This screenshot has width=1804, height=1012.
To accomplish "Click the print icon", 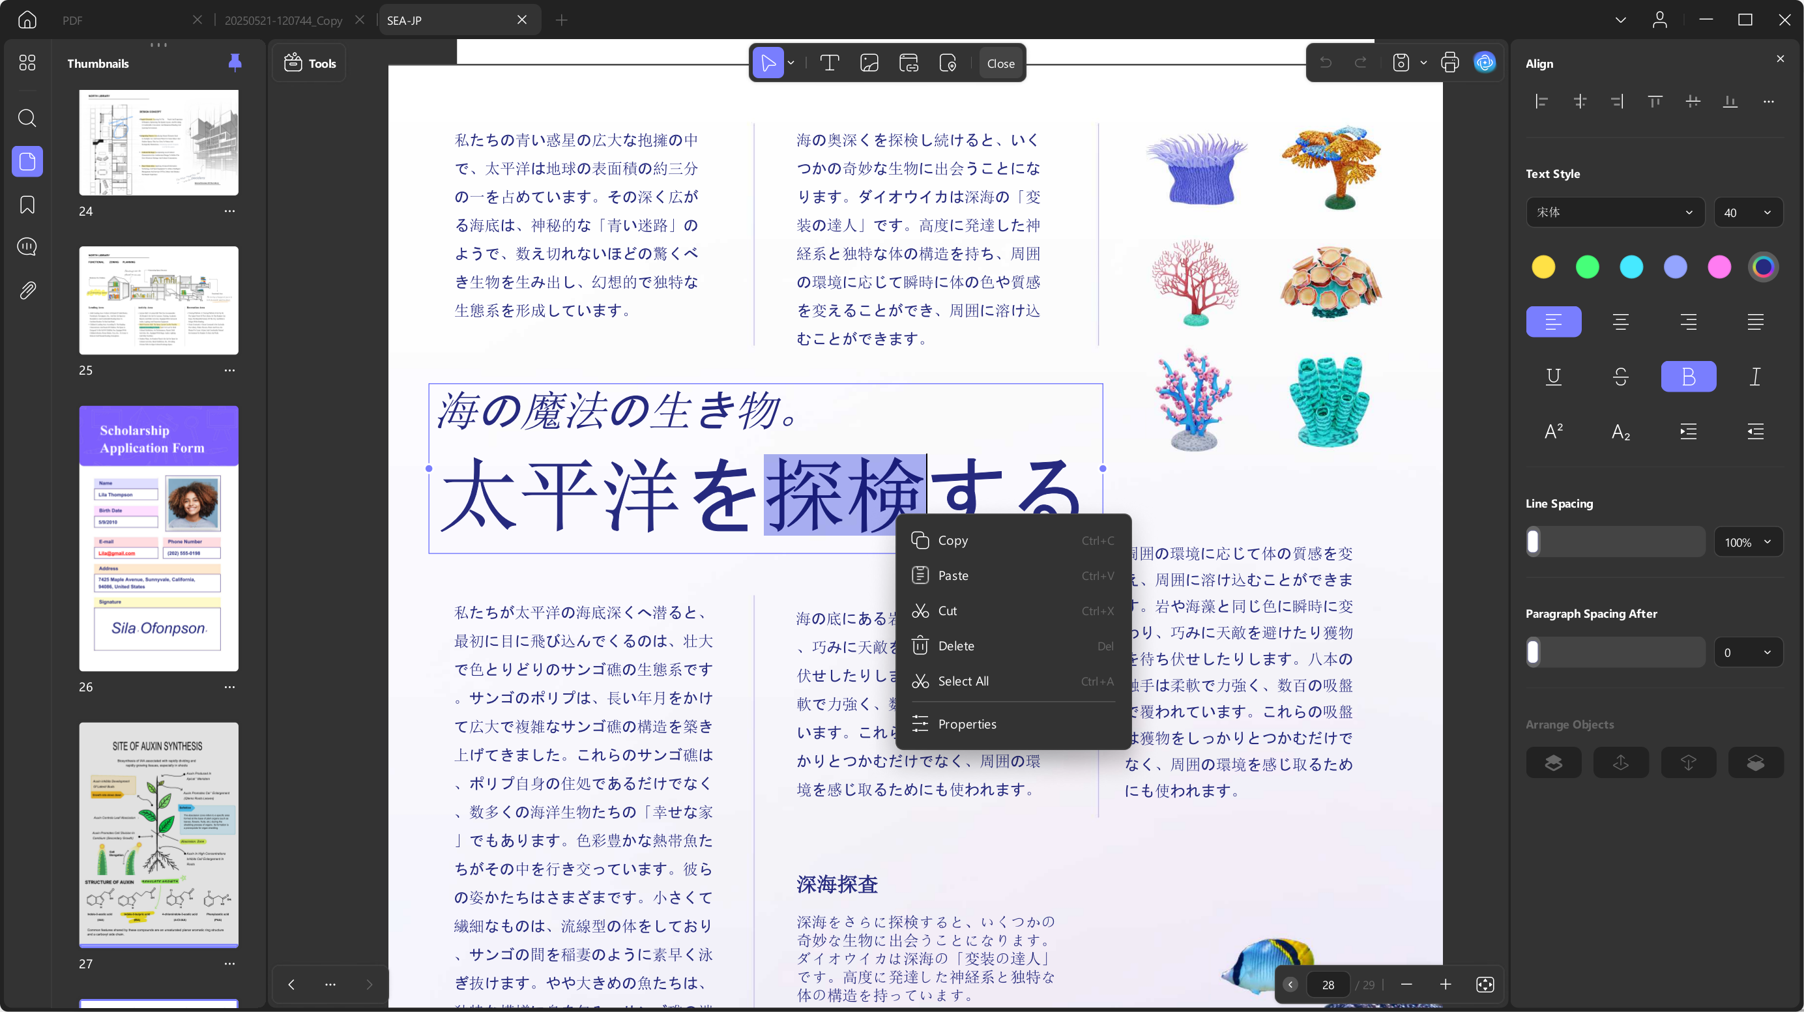I will (x=1449, y=63).
